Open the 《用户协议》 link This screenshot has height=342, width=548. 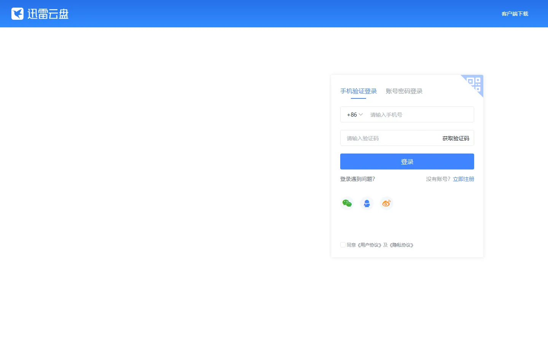click(370, 245)
